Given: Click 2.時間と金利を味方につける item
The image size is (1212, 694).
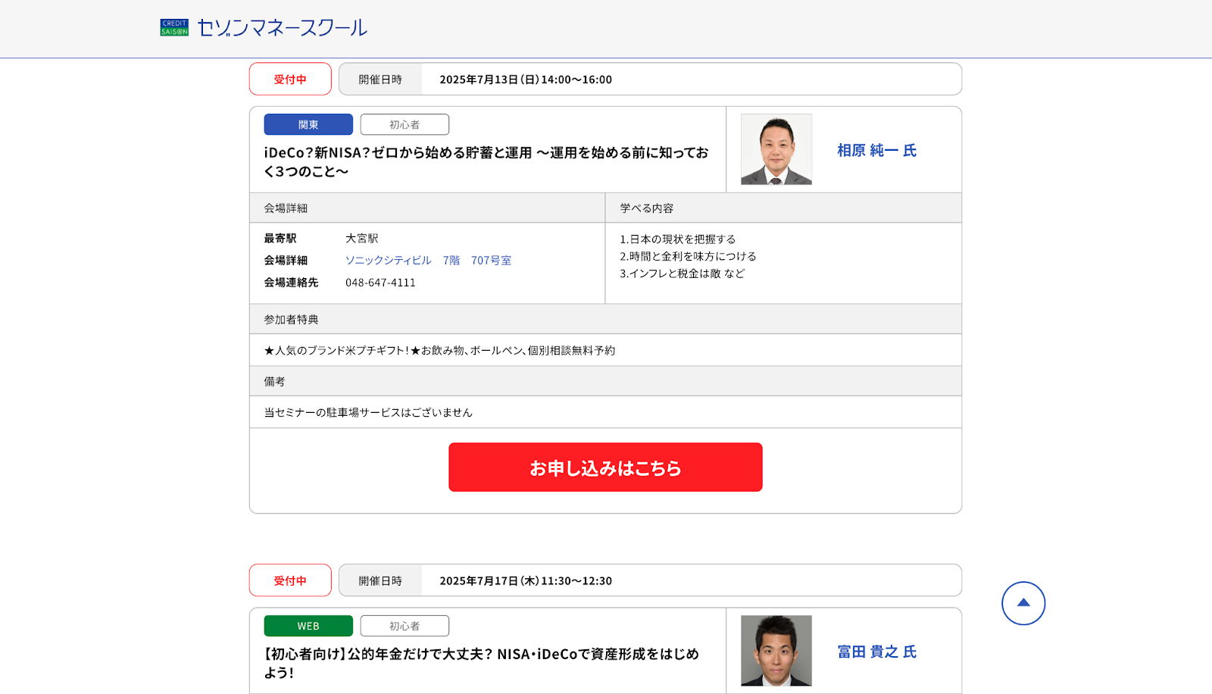Looking at the screenshot, I should 689,257.
